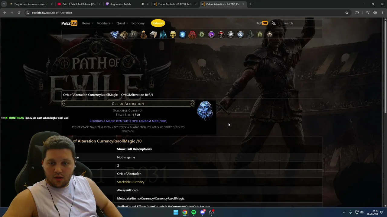Switch to the Path of Exile 2 Full Release tab

pos(79,4)
